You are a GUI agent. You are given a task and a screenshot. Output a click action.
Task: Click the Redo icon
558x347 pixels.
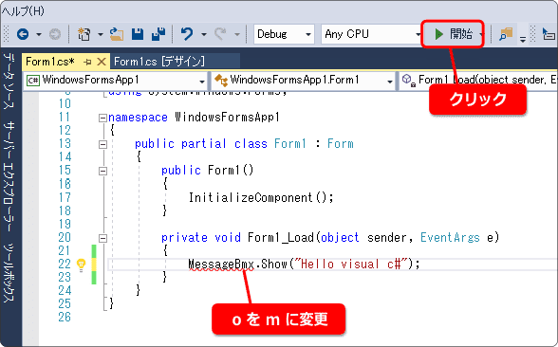point(220,34)
